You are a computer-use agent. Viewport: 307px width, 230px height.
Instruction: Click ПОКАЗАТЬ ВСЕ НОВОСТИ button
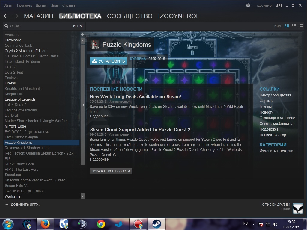click(111, 171)
